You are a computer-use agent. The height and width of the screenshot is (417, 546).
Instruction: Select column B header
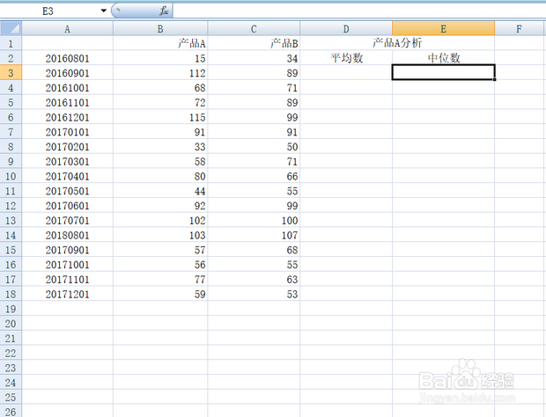click(x=160, y=29)
